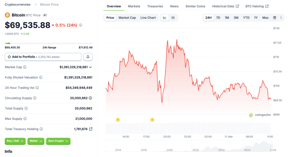Viewport: 291px width, 157px height.
Task: Click the bell price alert icon
Action: (88, 57)
